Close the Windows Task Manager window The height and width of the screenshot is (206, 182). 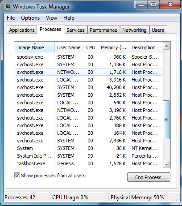tap(170, 5)
